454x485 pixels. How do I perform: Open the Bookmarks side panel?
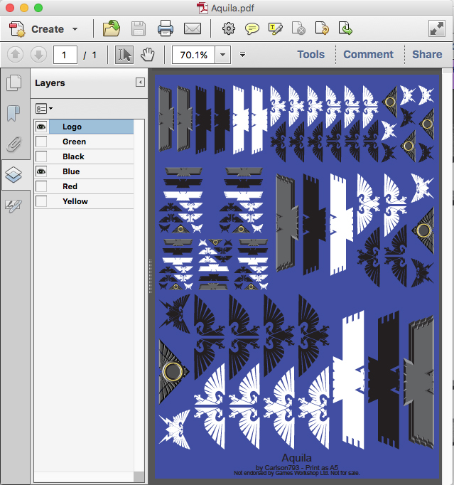tap(13, 114)
